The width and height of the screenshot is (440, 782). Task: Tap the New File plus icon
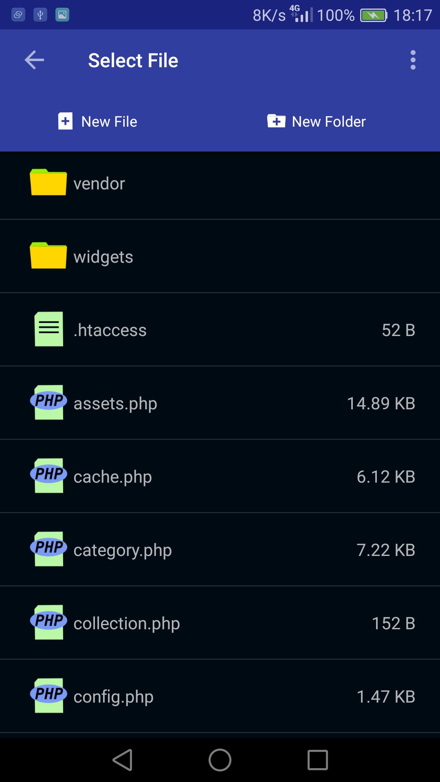click(65, 121)
